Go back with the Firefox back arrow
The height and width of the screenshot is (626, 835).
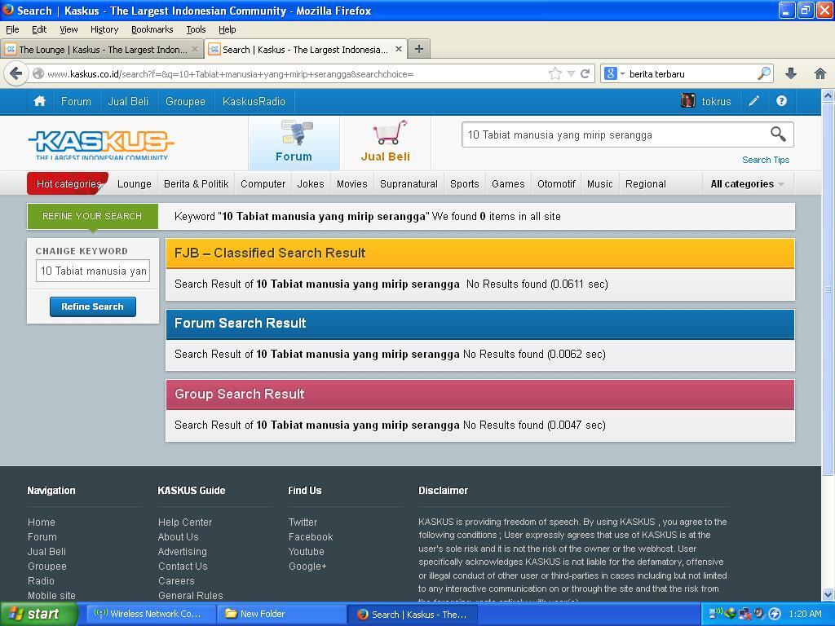point(16,73)
